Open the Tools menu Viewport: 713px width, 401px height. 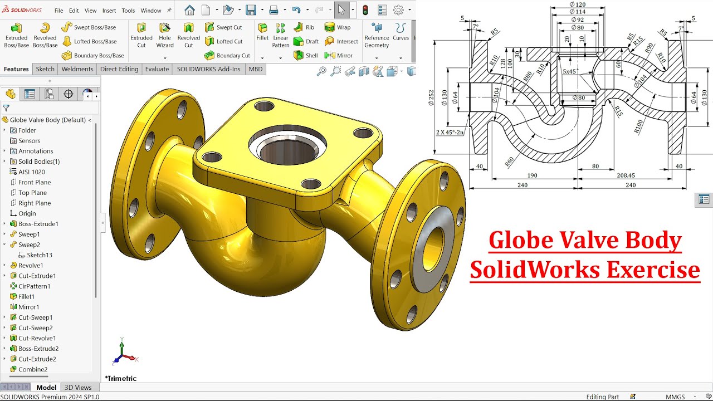pos(128,11)
